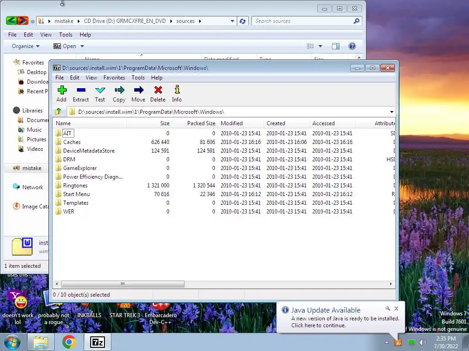Click the red Delete tool
Screen dimensions: 469x351
pyautogui.click(x=158, y=94)
